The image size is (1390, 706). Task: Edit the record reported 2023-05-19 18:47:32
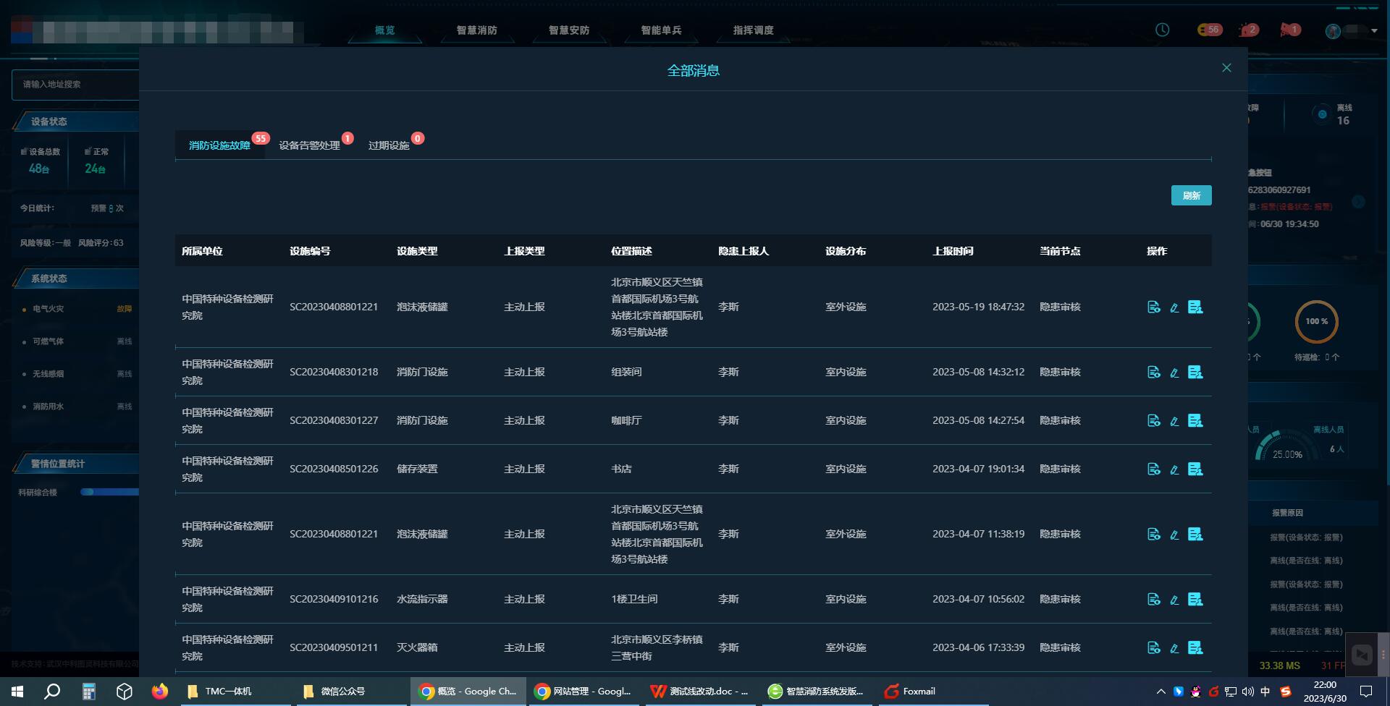click(1174, 307)
